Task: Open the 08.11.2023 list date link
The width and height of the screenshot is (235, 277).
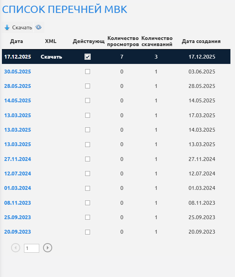Action: pos(18,203)
